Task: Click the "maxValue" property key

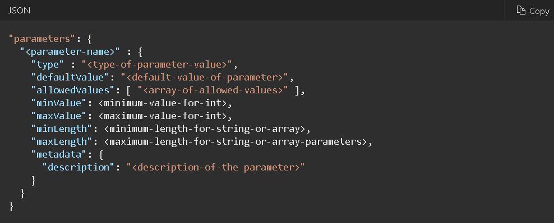Action: tap(59, 116)
